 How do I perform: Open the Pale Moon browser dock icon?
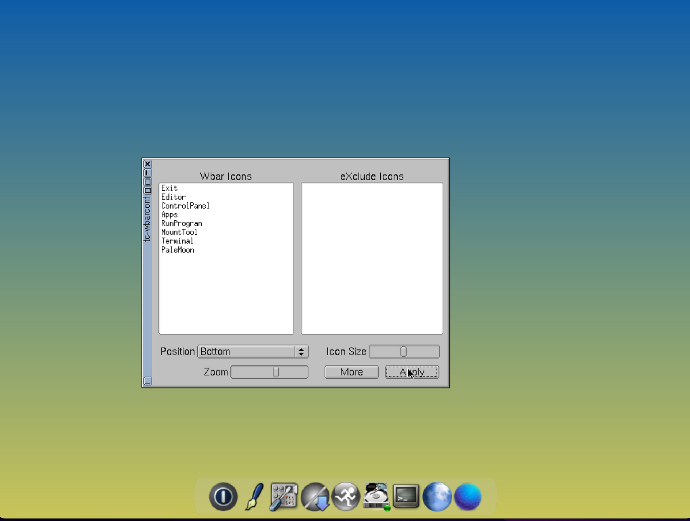point(437,496)
